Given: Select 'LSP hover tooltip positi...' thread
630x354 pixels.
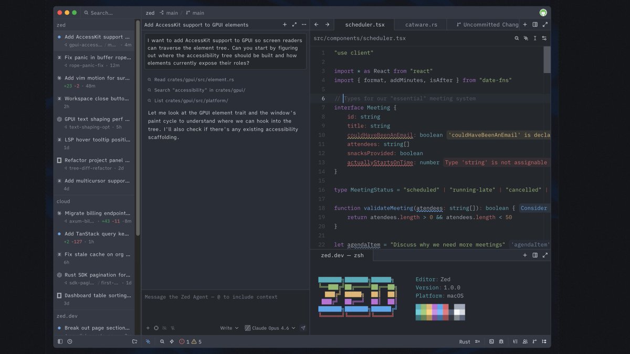Looking at the screenshot, I should 94,143.
